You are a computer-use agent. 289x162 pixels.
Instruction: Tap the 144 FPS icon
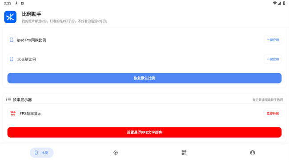tap(13, 113)
